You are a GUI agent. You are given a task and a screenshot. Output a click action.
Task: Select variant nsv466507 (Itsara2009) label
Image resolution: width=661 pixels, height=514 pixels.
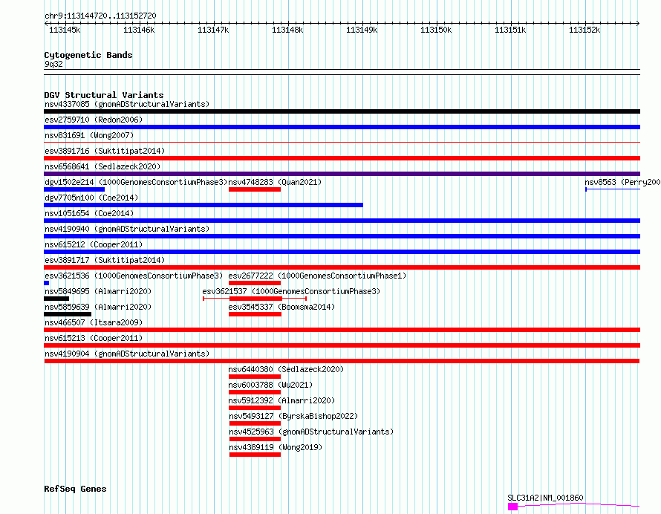pyautogui.click(x=94, y=322)
